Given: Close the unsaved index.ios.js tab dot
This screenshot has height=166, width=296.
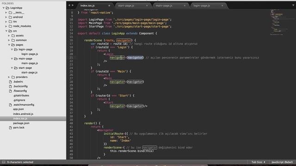Looking at the screenshot, I should point(109,6).
